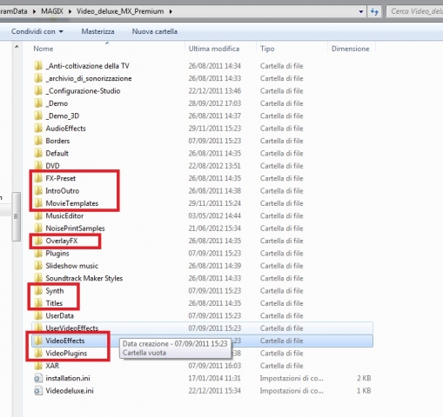Click the Plugins folder icon

[38, 253]
